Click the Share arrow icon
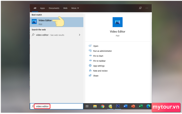 tap(90, 75)
